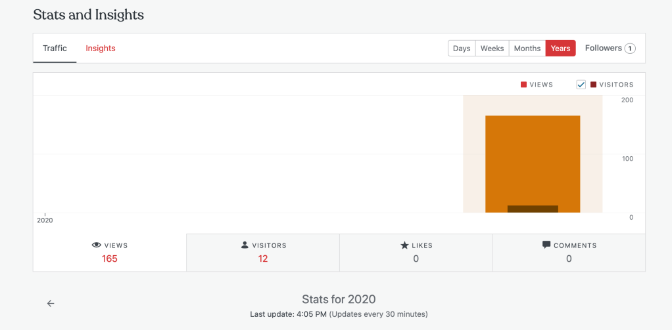Click the speech bubble icon beside Comments

click(546, 245)
